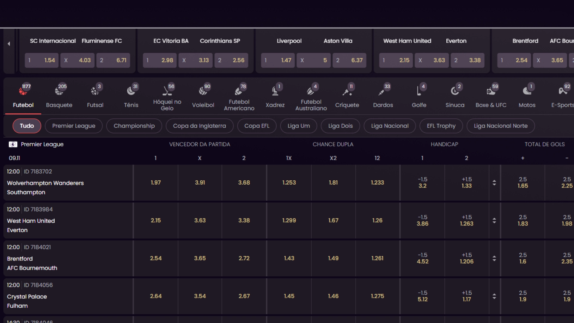The width and height of the screenshot is (574, 323).
Task: Select 1X double chance 1.253
Action: pos(289,183)
